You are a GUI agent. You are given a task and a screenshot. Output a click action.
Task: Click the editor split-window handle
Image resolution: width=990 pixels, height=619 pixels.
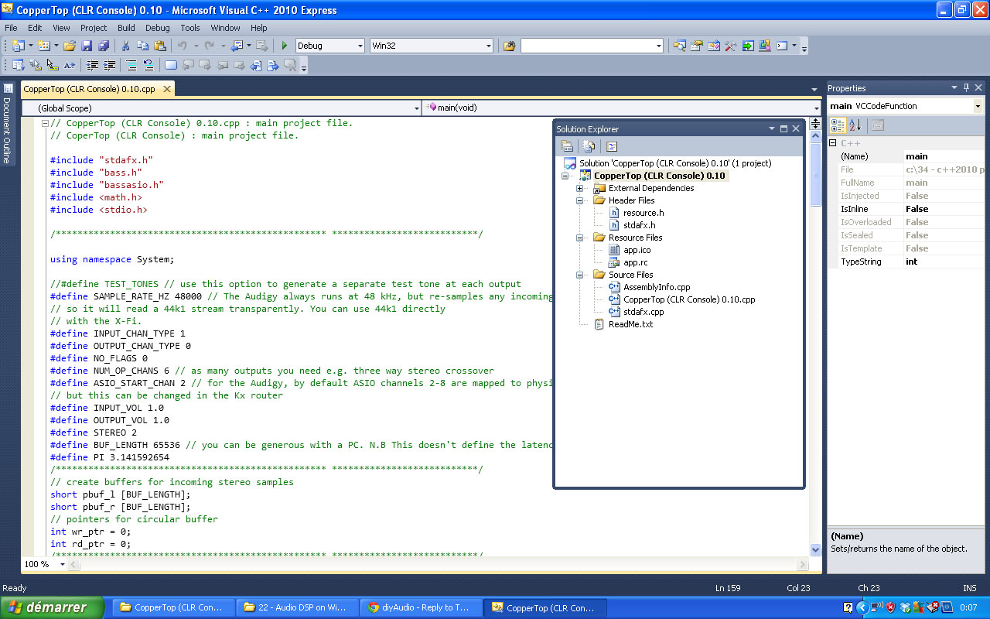click(816, 124)
